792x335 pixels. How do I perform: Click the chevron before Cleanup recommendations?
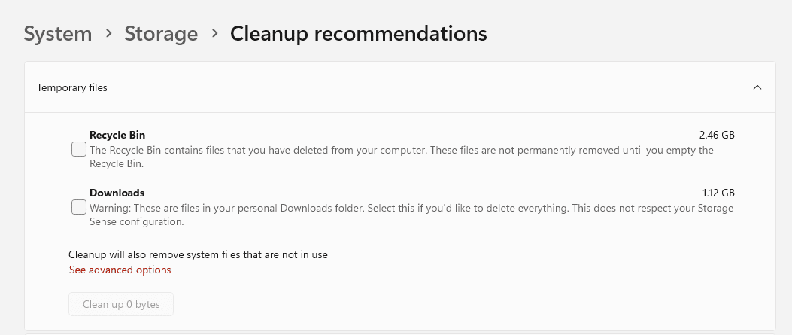[214, 34]
